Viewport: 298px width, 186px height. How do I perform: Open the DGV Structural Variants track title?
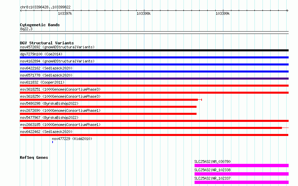[x=47, y=43]
